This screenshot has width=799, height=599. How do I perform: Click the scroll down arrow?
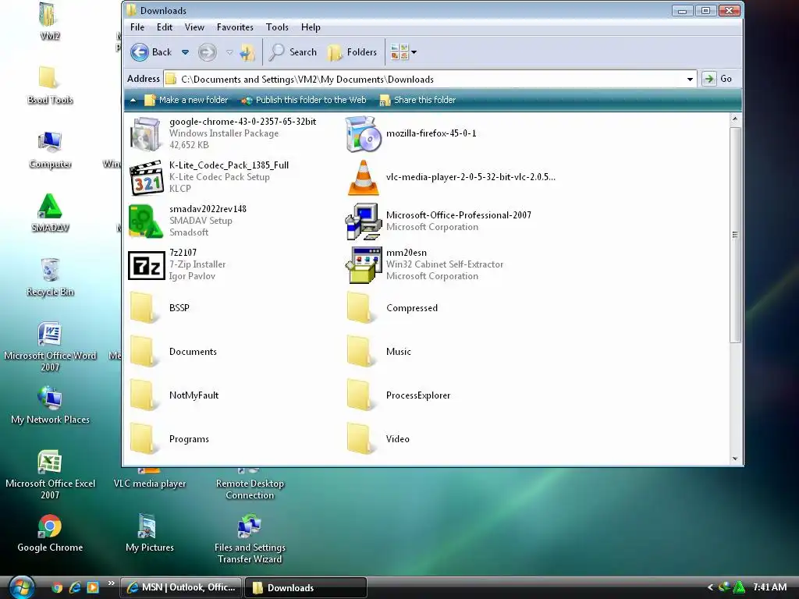click(735, 459)
